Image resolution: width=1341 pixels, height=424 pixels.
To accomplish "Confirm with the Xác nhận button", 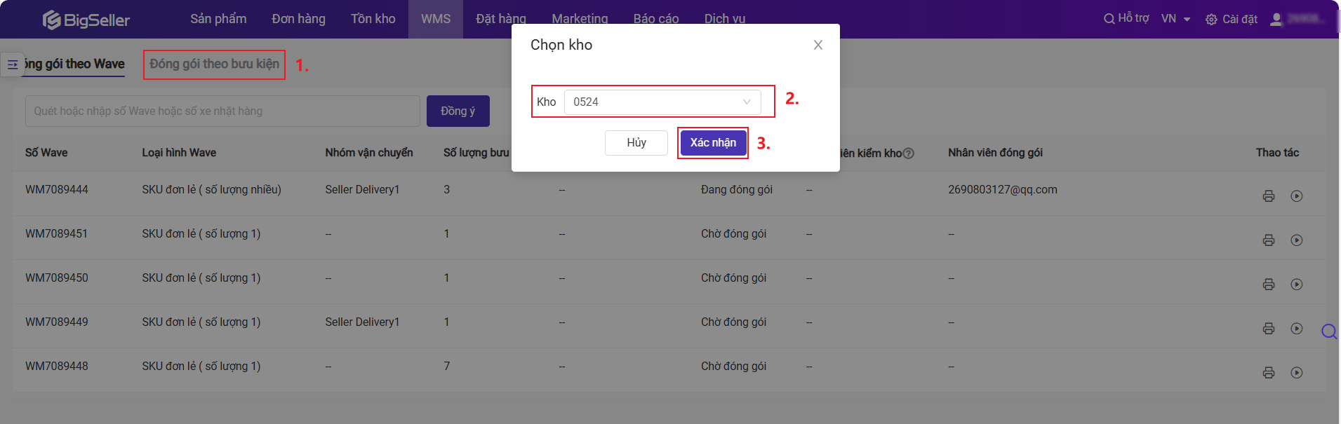I will click(713, 143).
